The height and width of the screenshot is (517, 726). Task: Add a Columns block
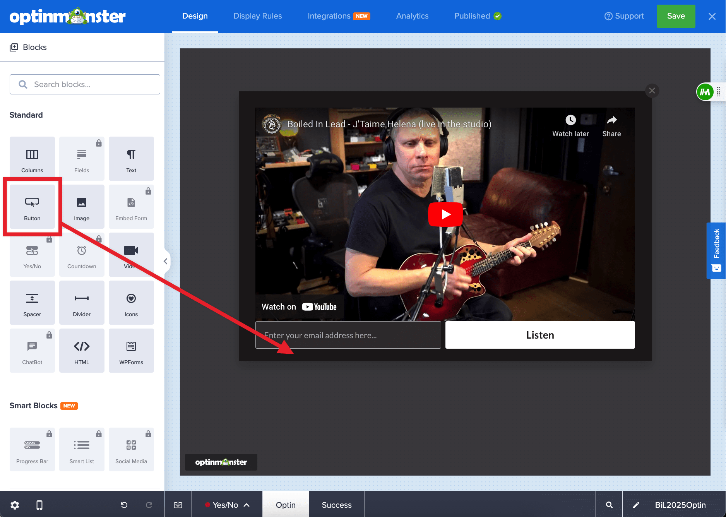click(x=32, y=159)
